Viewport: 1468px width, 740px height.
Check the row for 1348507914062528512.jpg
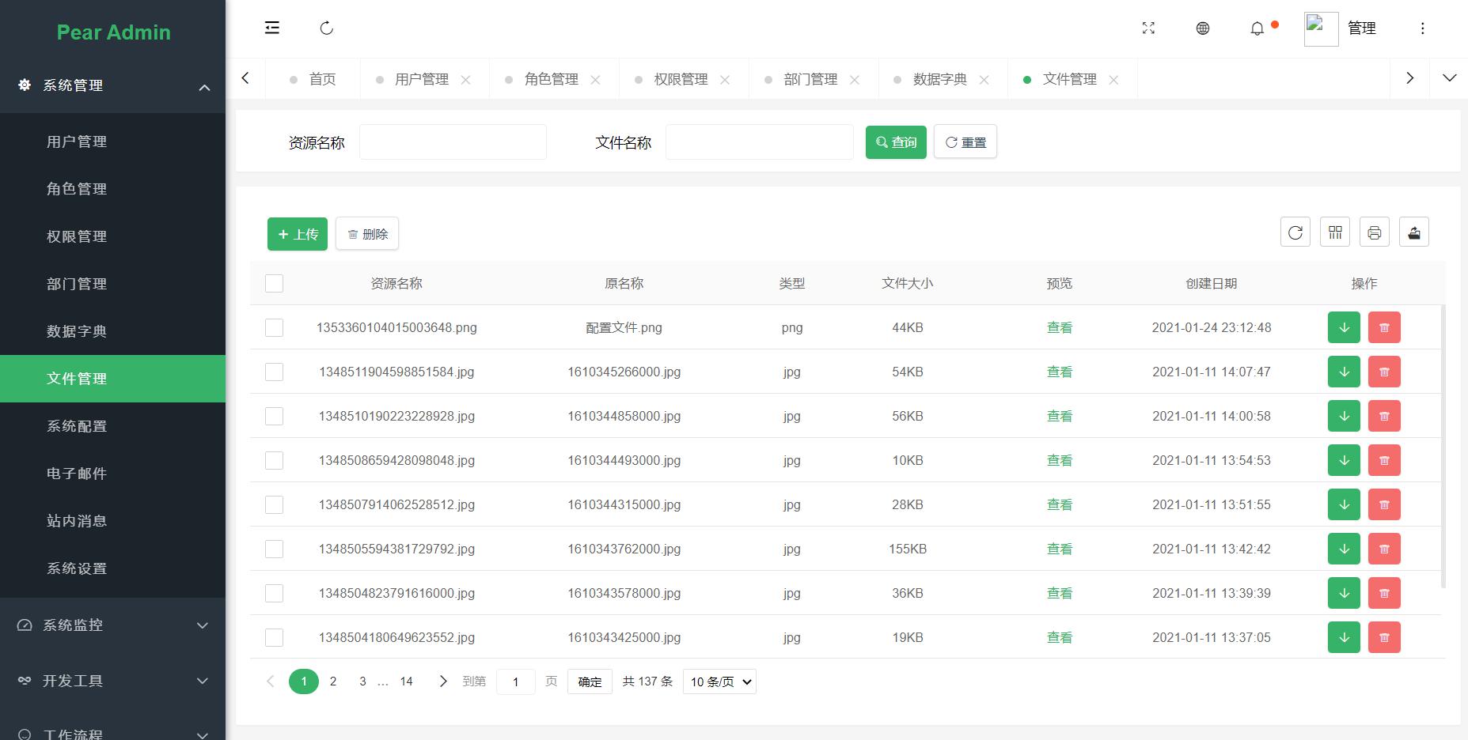tap(274, 504)
